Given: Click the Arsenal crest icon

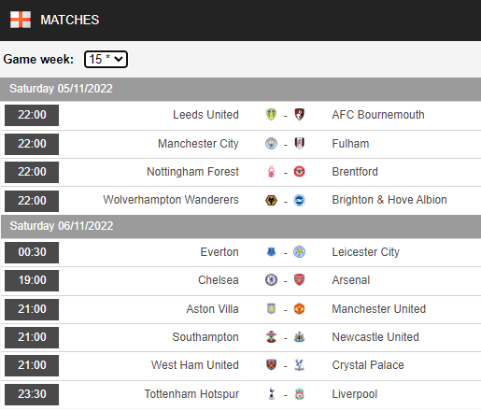Looking at the screenshot, I should click(x=299, y=280).
